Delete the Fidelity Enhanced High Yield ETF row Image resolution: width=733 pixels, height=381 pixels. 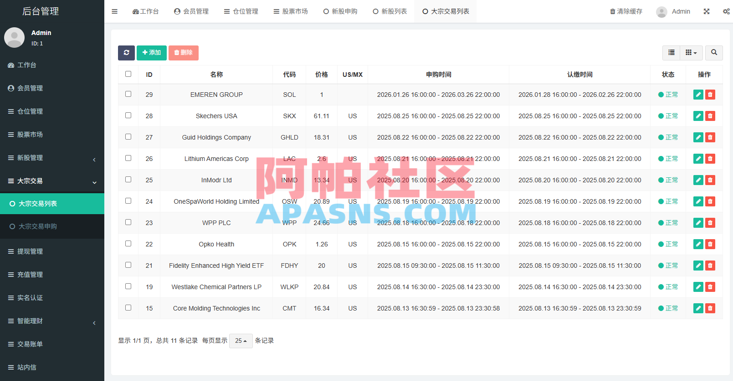click(710, 266)
